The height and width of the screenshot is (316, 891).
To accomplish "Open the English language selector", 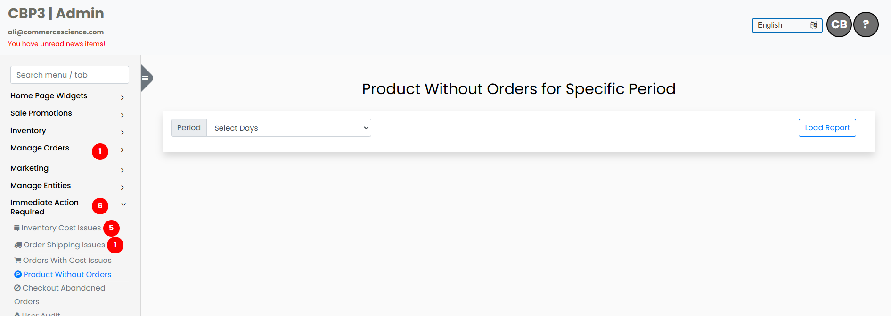I will [786, 25].
